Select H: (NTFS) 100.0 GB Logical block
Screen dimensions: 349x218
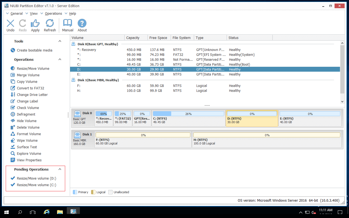(267, 139)
